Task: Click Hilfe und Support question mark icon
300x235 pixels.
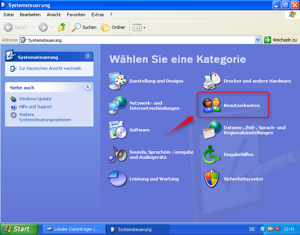Action: (x=13, y=107)
